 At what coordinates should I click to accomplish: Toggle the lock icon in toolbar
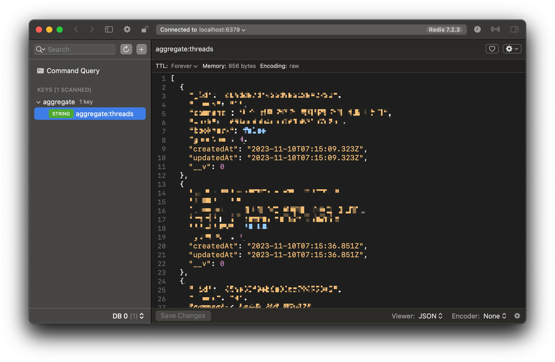145,30
